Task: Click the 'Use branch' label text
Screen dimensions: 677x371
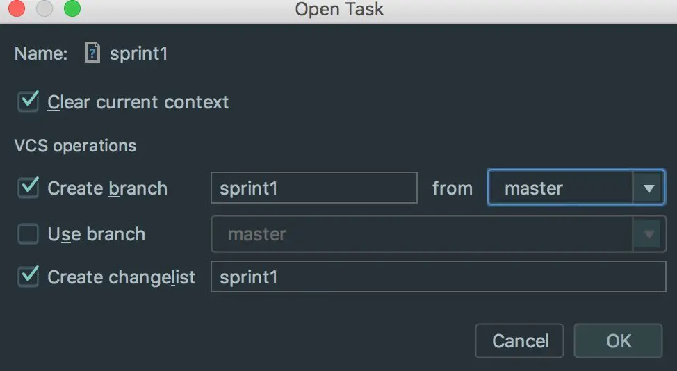Action: 96,234
